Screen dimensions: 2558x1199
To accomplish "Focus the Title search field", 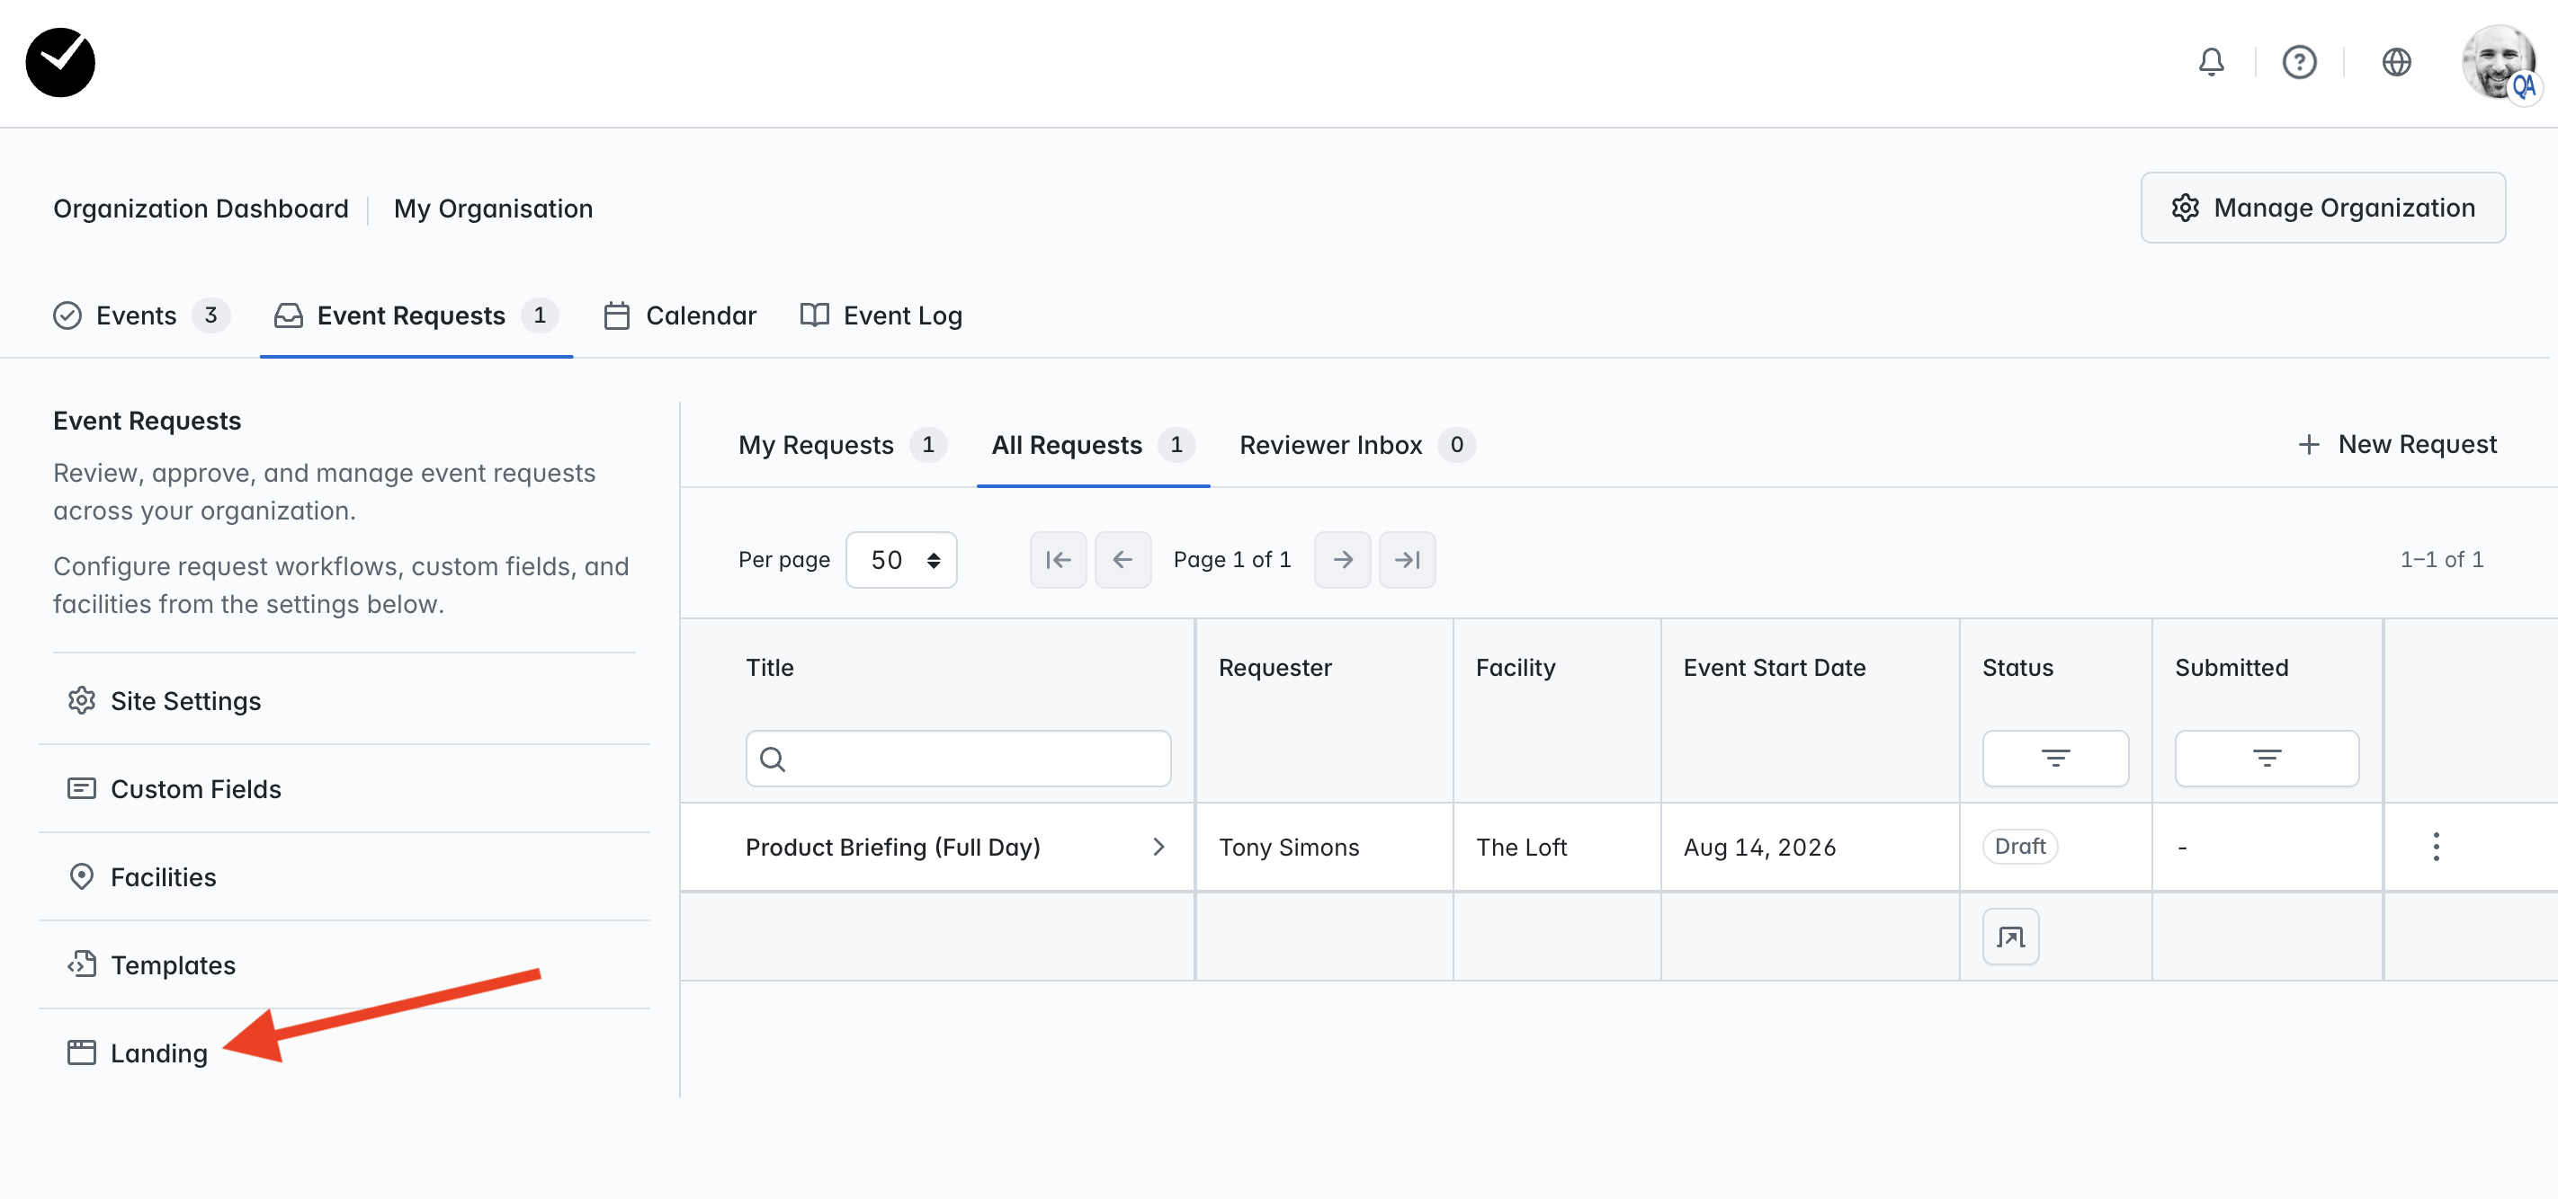I will [957, 759].
